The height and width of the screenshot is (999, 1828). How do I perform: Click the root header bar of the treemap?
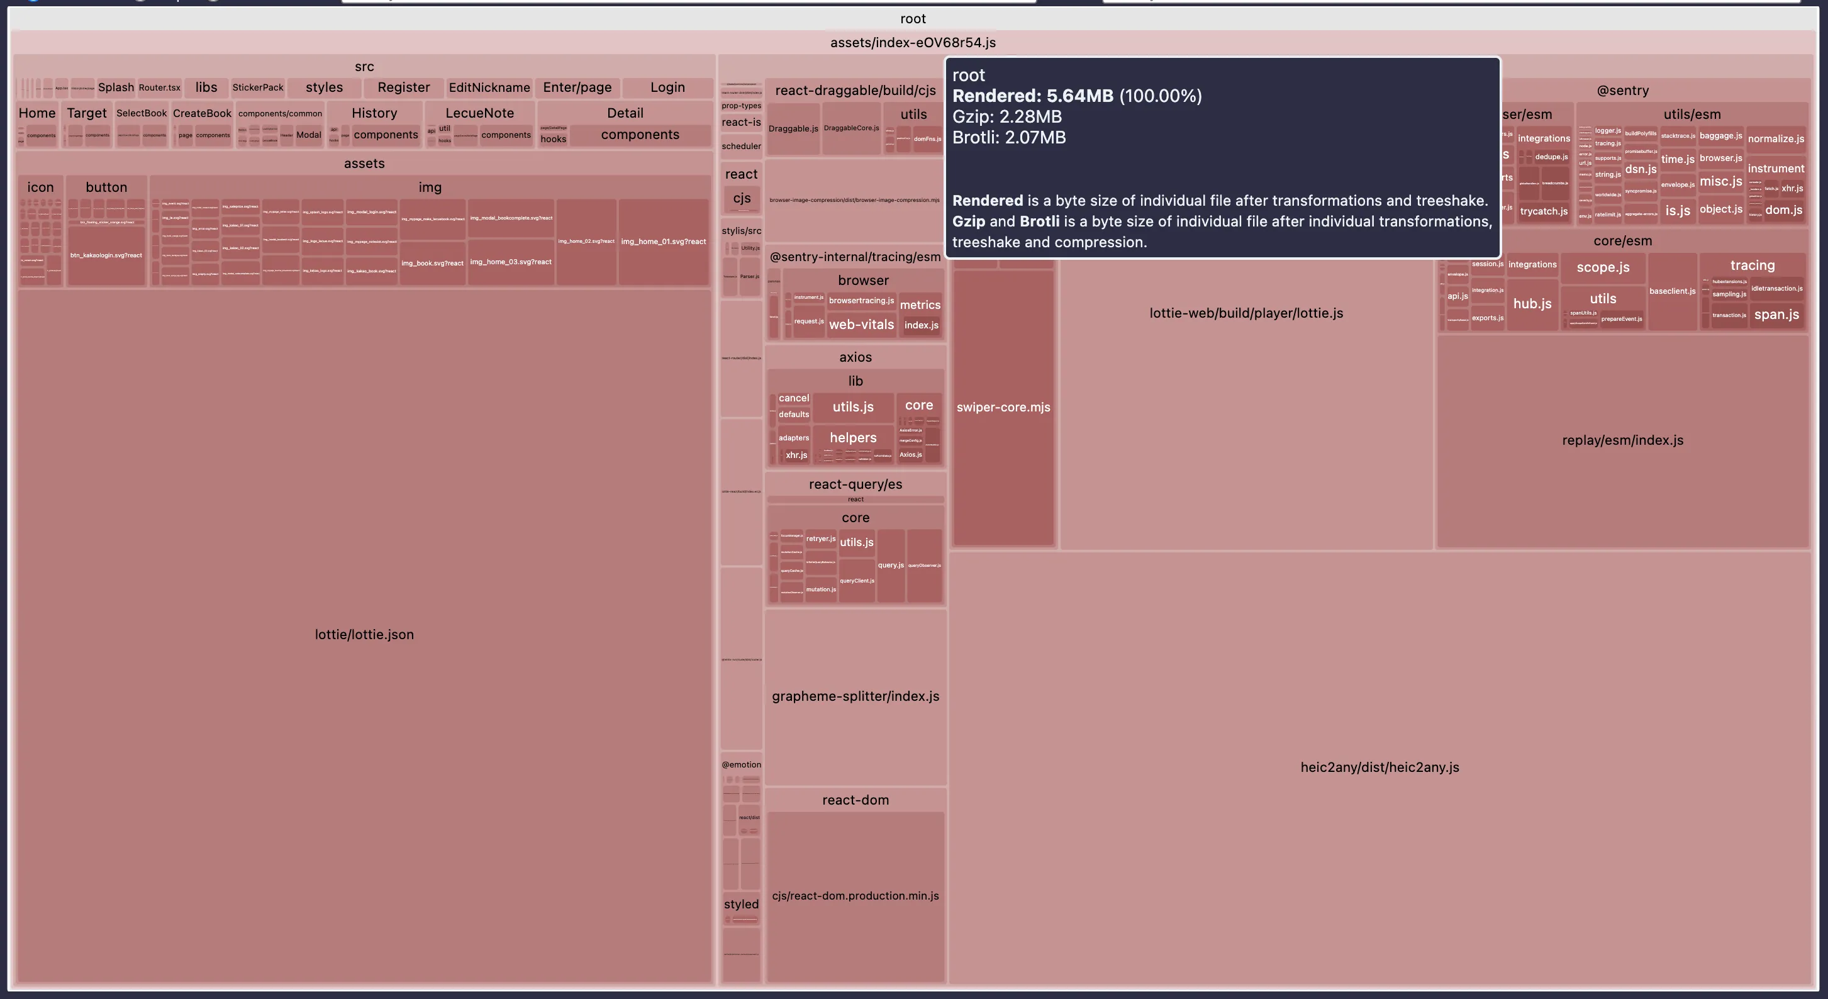tap(913, 18)
